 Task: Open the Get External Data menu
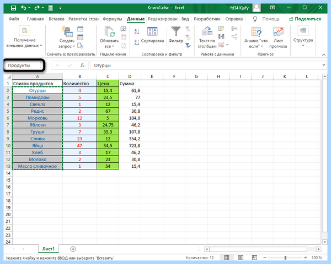pos(24,37)
